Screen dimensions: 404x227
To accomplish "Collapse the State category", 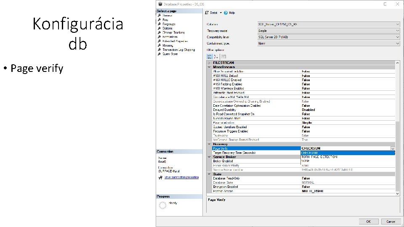I will pyautogui.click(x=209, y=174).
